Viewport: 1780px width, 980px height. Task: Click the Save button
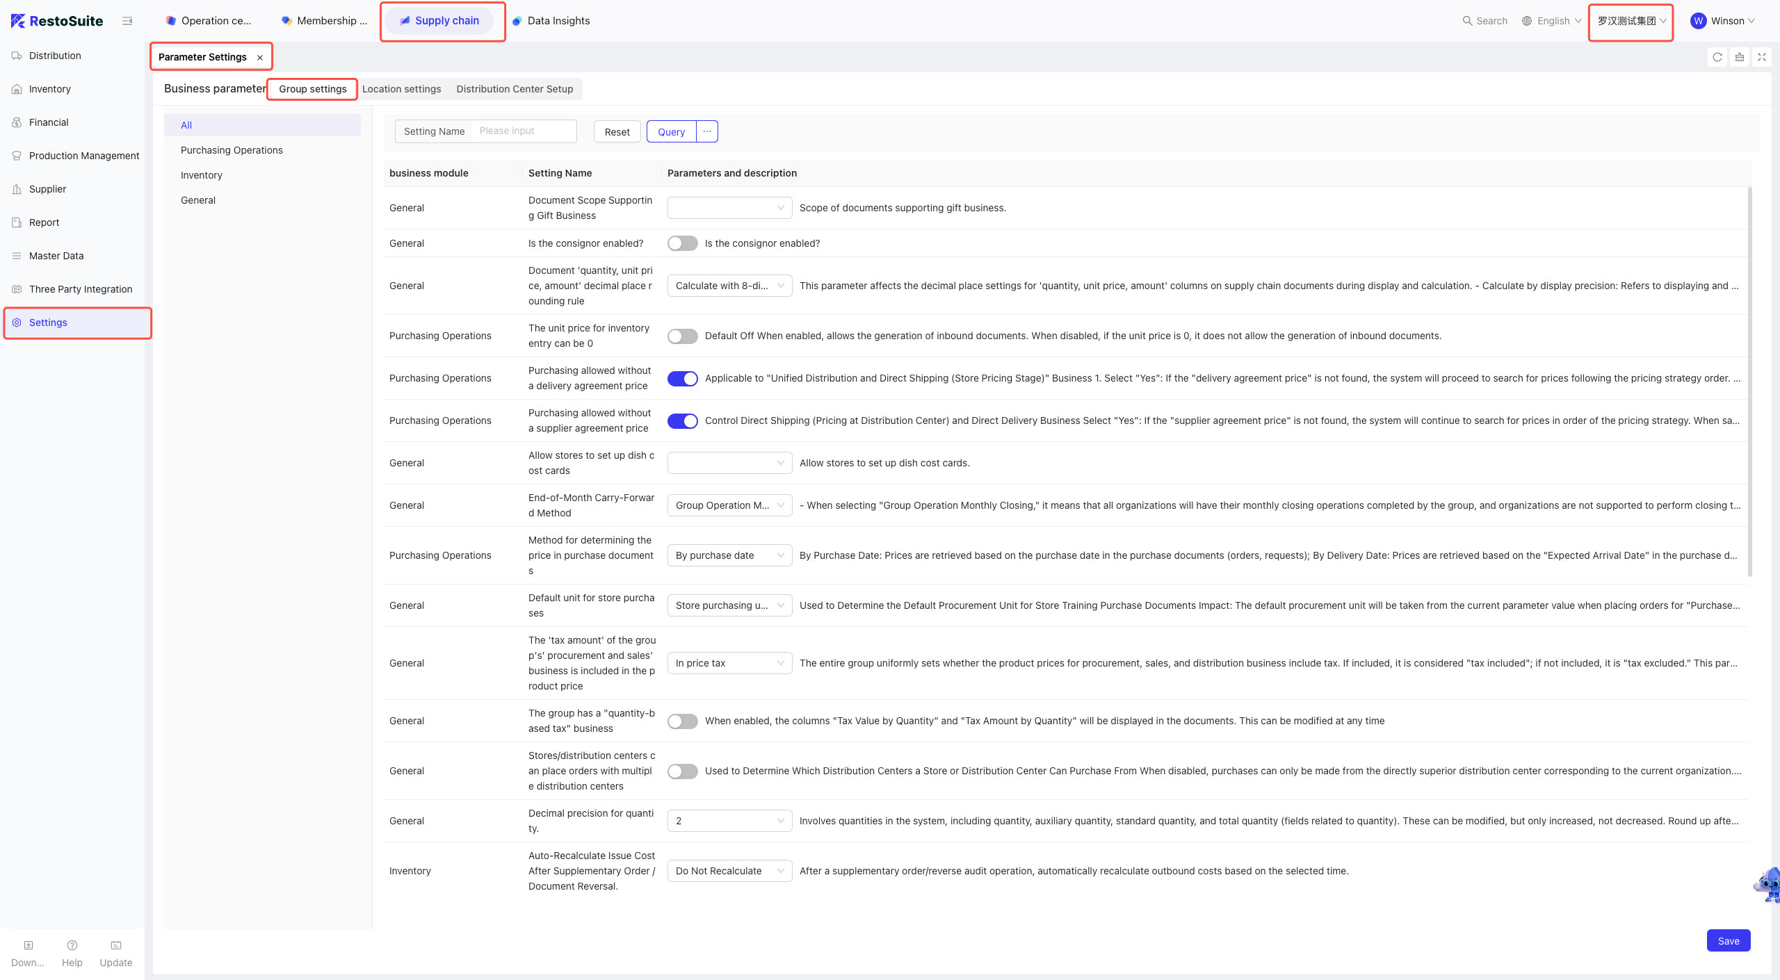tap(1728, 940)
